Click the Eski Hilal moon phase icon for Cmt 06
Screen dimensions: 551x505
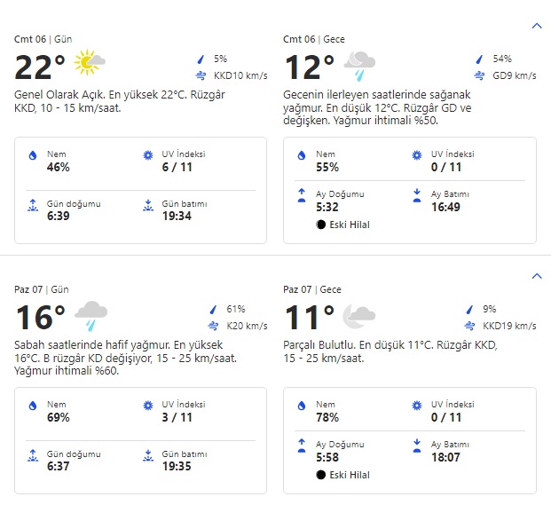[320, 225]
